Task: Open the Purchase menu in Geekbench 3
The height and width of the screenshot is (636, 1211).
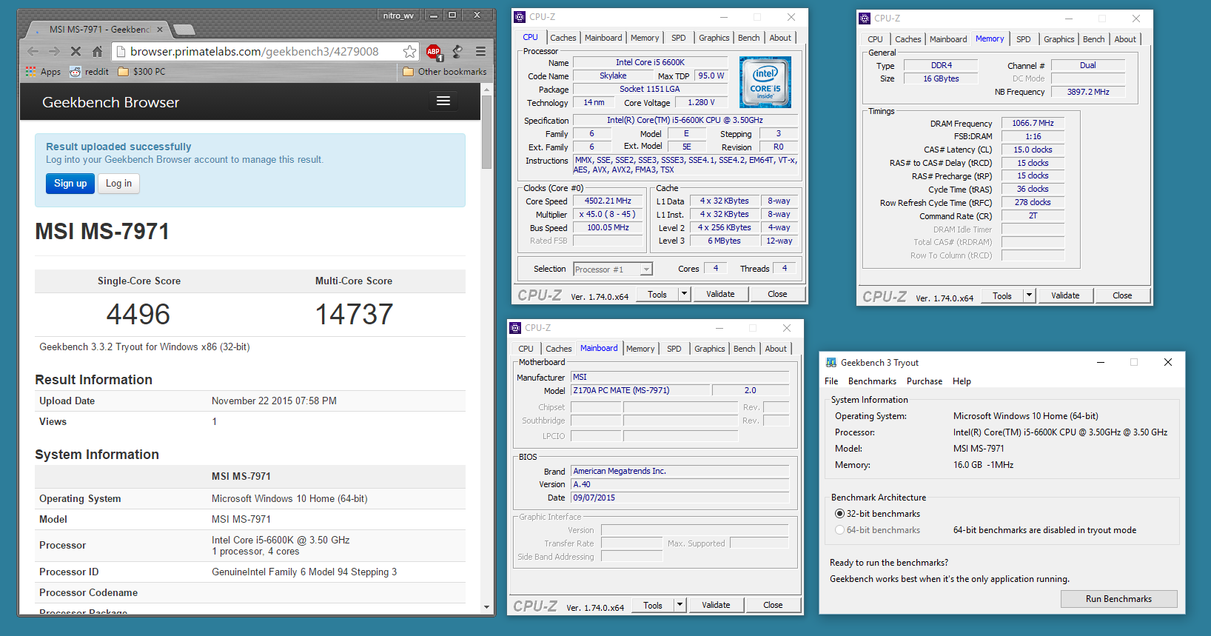Action: pyautogui.click(x=925, y=381)
